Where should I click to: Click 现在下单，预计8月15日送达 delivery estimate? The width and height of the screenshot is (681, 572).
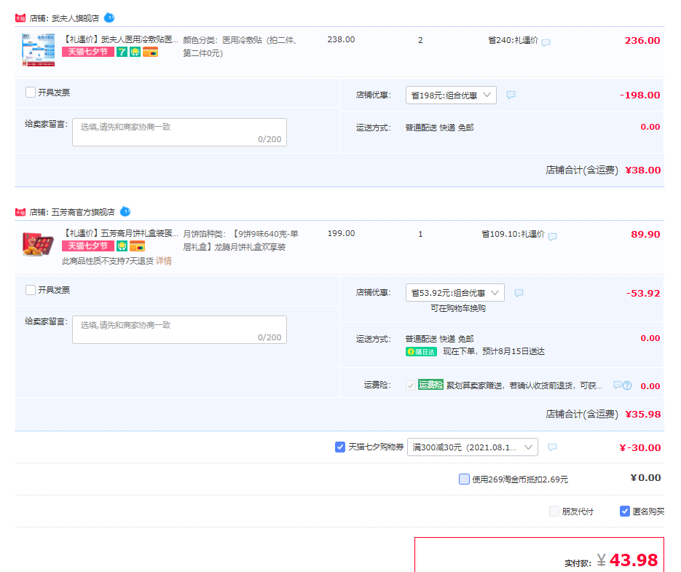point(494,351)
